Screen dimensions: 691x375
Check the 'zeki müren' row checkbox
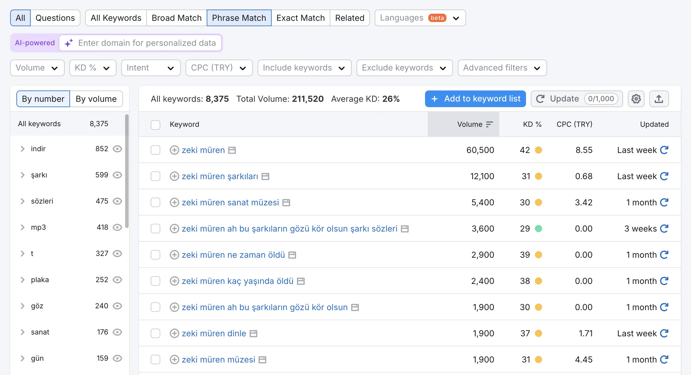[155, 150]
